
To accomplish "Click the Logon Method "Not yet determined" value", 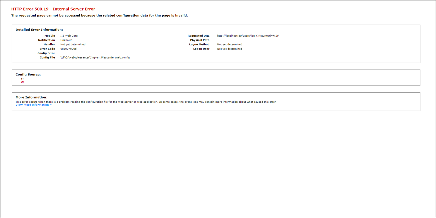I will coord(230,44).
